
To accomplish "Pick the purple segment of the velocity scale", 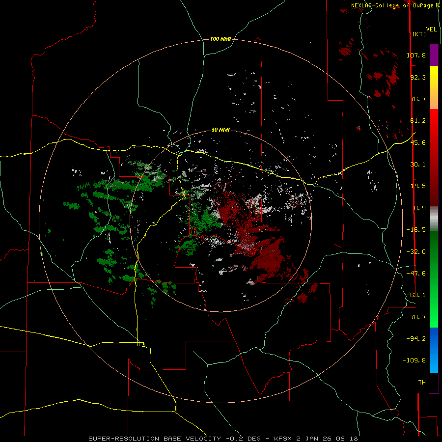I will pyautogui.click(x=434, y=55).
